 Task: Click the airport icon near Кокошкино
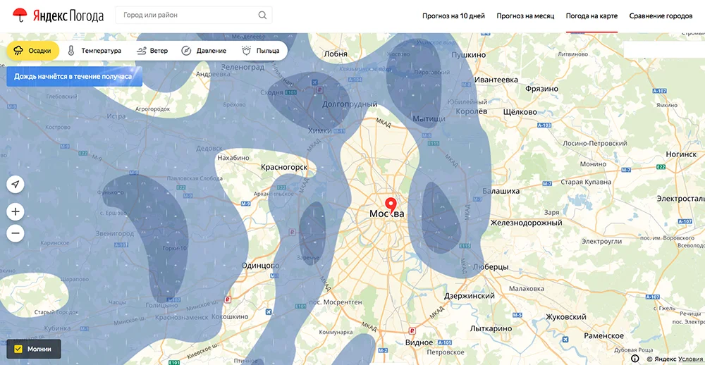269,311
